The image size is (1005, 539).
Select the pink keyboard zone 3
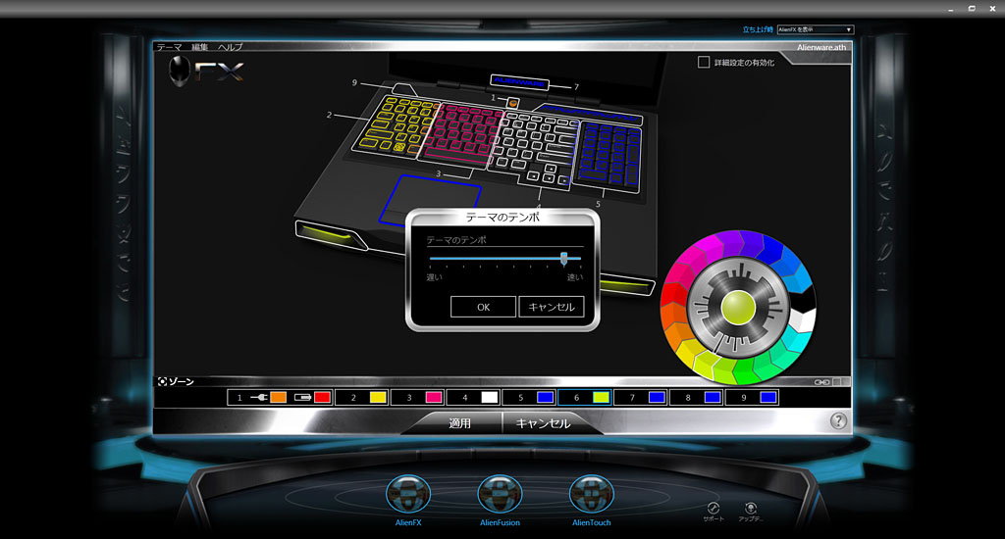(460, 133)
